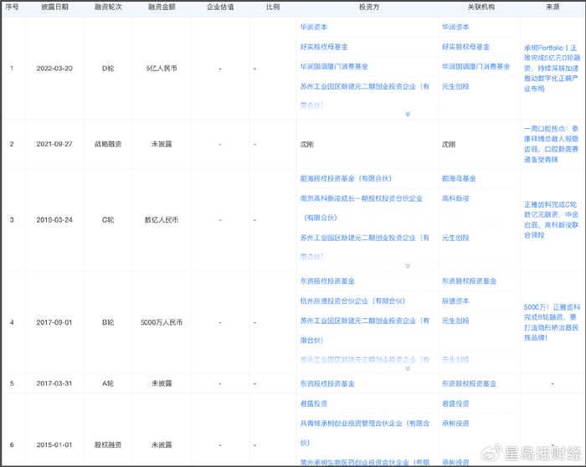Click the 5000万人民币 amount cell
This screenshot has height=467, width=586.
[x=162, y=322]
